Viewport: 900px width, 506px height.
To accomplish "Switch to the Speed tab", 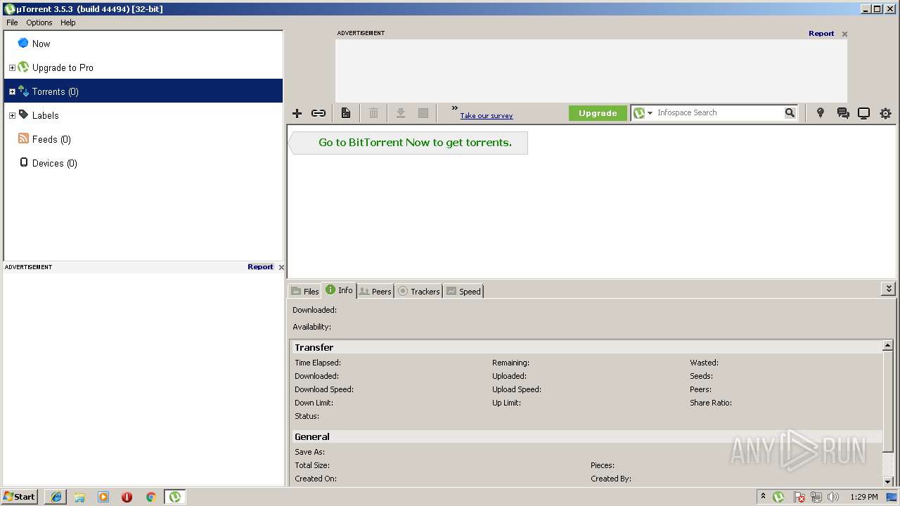I will pyautogui.click(x=464, y=291).
